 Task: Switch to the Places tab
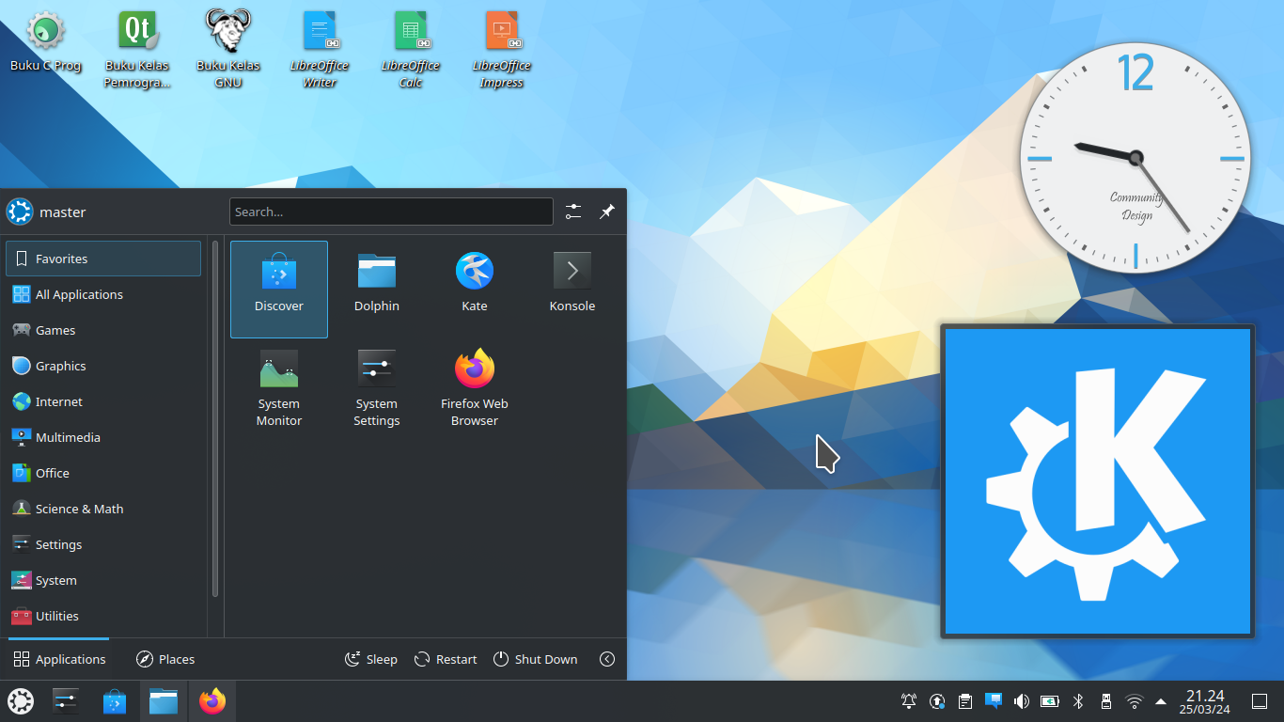[x=165, y=659]
